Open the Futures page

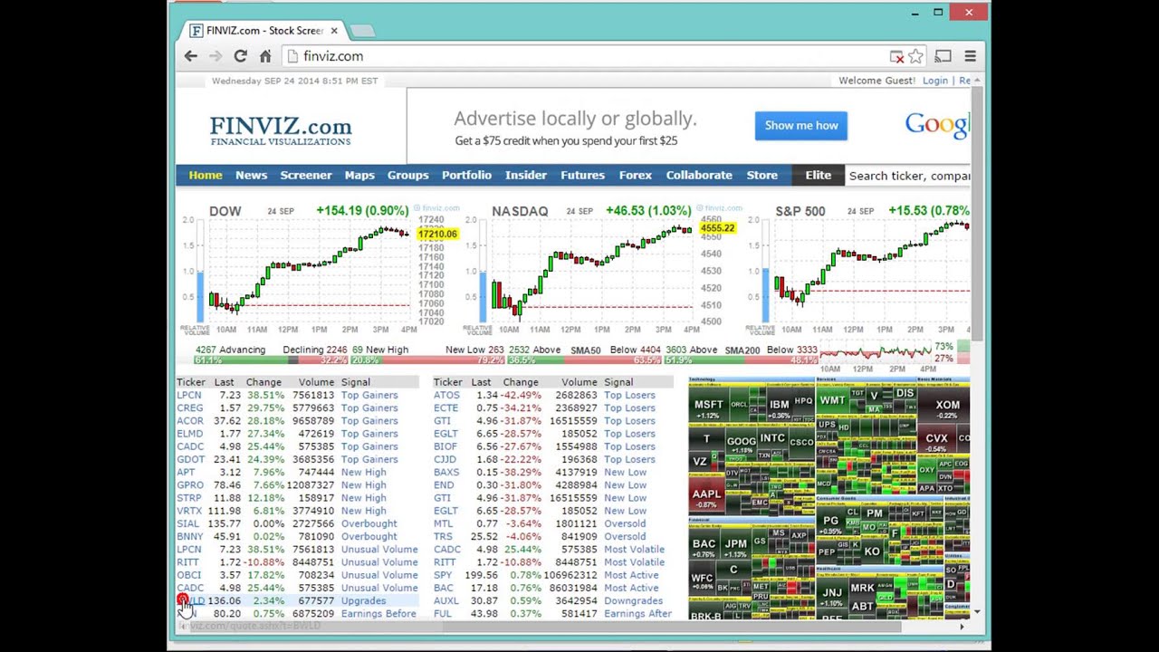click(582, 175)
